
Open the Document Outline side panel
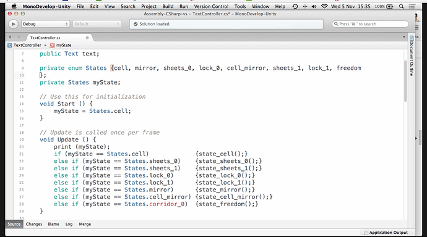[x=411, y=56]
